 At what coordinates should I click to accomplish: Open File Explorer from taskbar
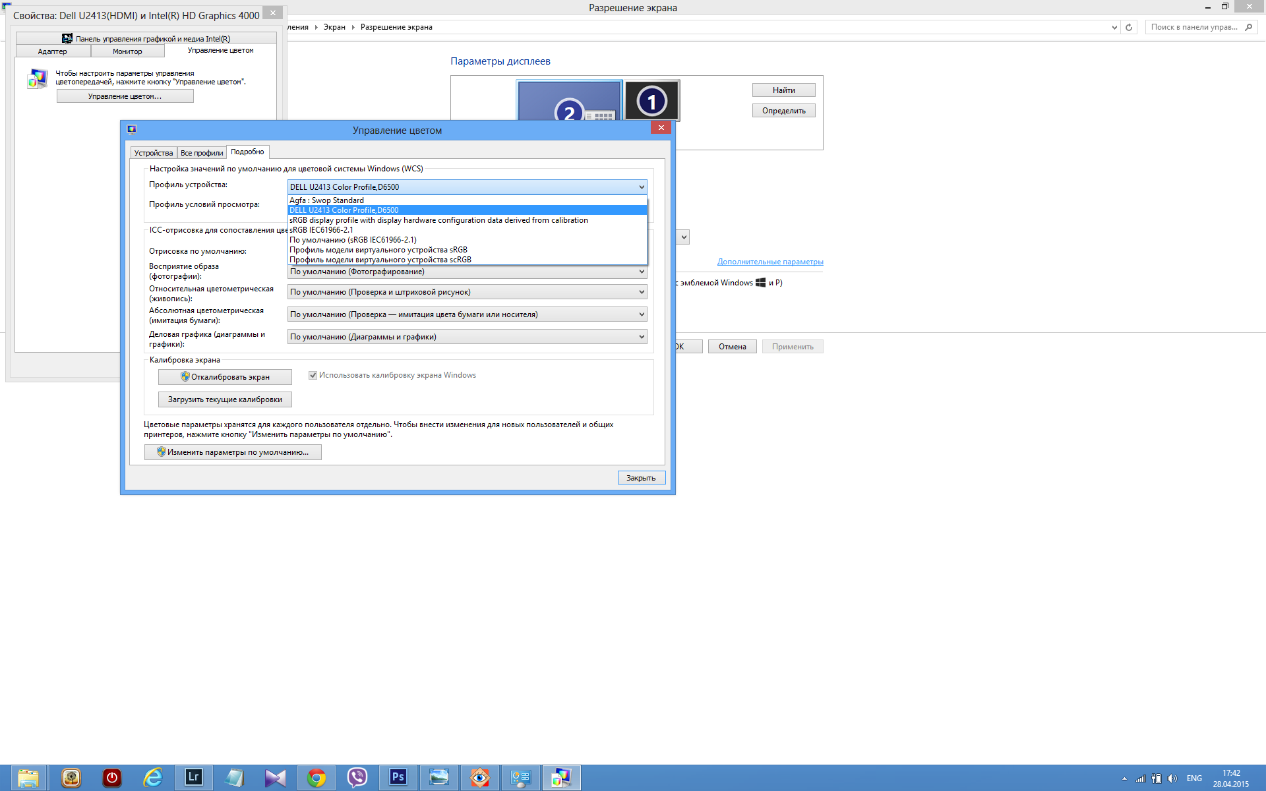coord(28,778)
